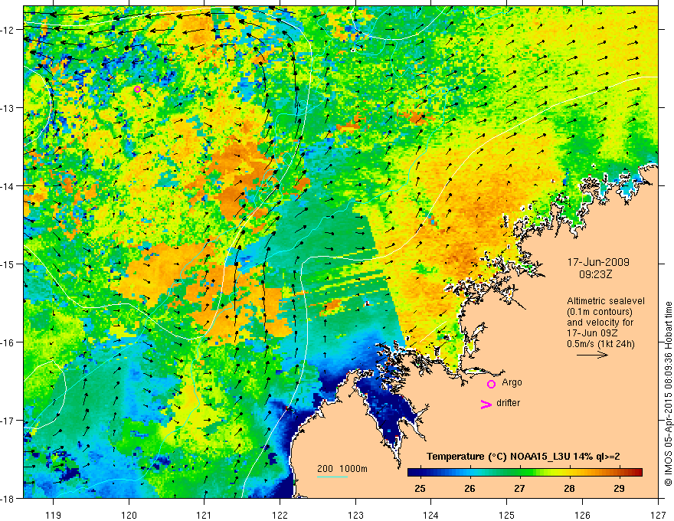Click the longitude axis label '124'
Viewport: 674px width, 521px height.
[431, 515]
